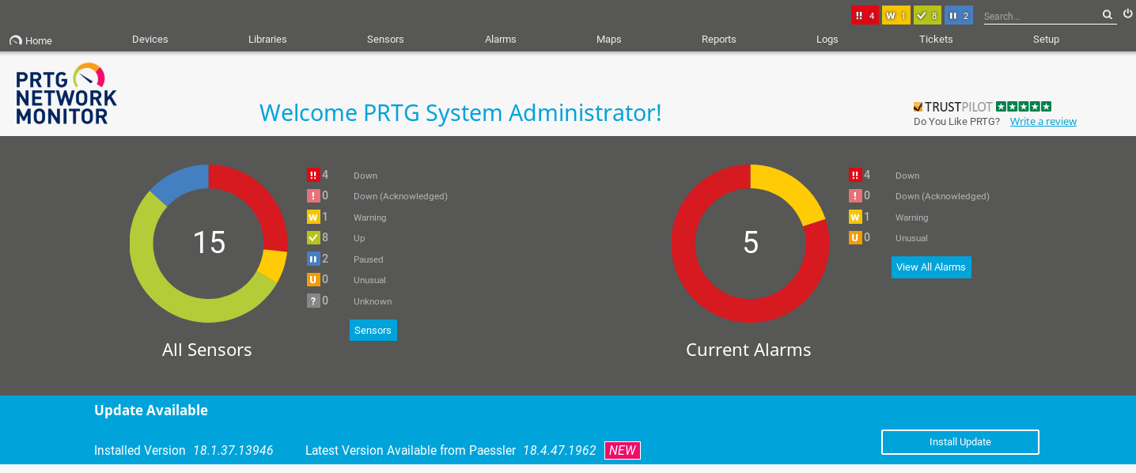Click the red Down status badge in header

tap(865, 16)
